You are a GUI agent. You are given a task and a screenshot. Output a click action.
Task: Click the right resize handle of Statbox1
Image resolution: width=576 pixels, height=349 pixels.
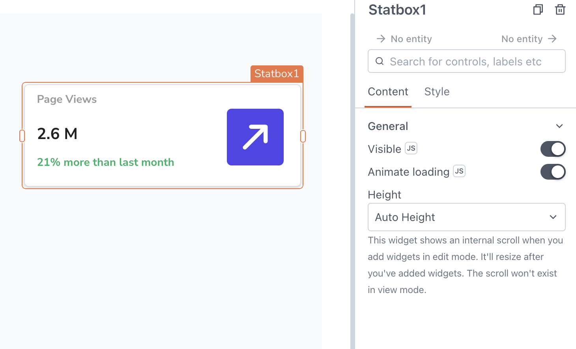point(302,136)
